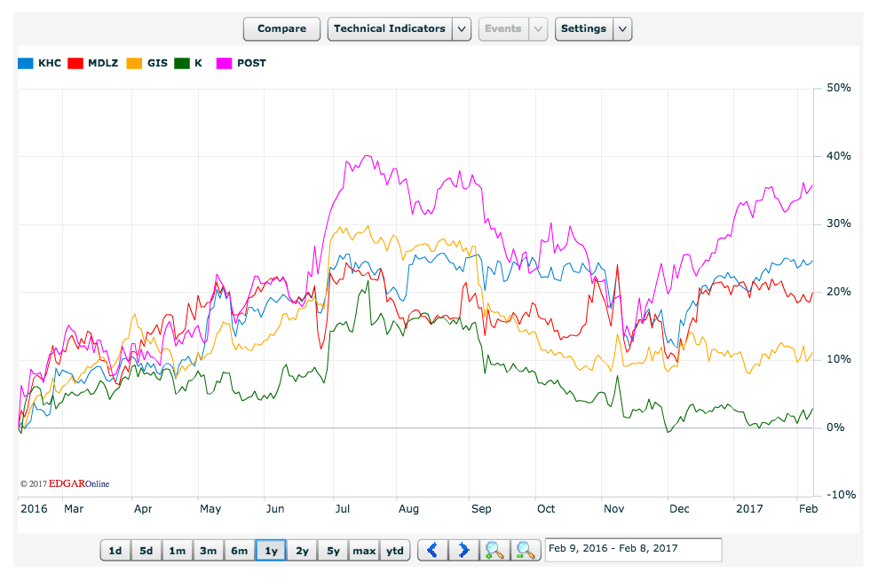Click the GIS ticker label in legend
878x580 pixels.
pos(157,63)
